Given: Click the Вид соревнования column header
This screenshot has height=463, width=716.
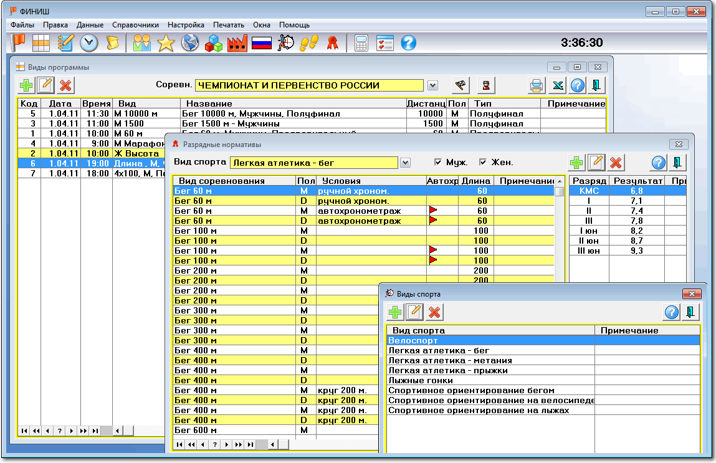Looking at the screenshot, I should tap(222, 181).
